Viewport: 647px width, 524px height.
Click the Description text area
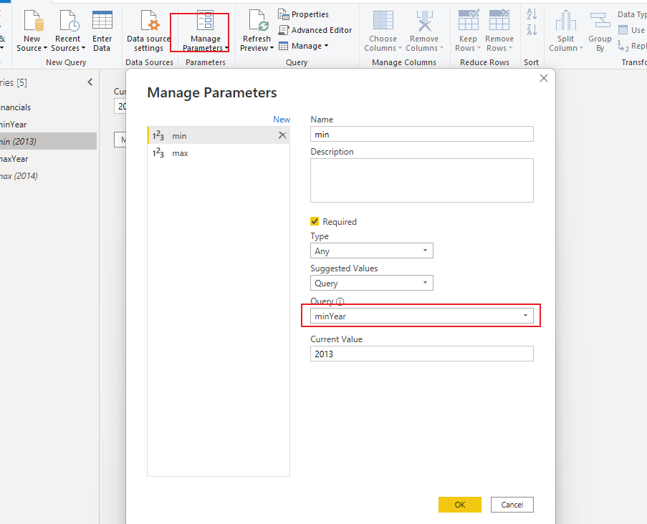(422, 180)
